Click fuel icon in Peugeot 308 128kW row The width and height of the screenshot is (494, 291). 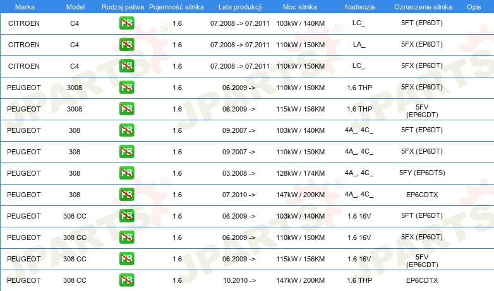pyautogui.click(x=126, y=173)
